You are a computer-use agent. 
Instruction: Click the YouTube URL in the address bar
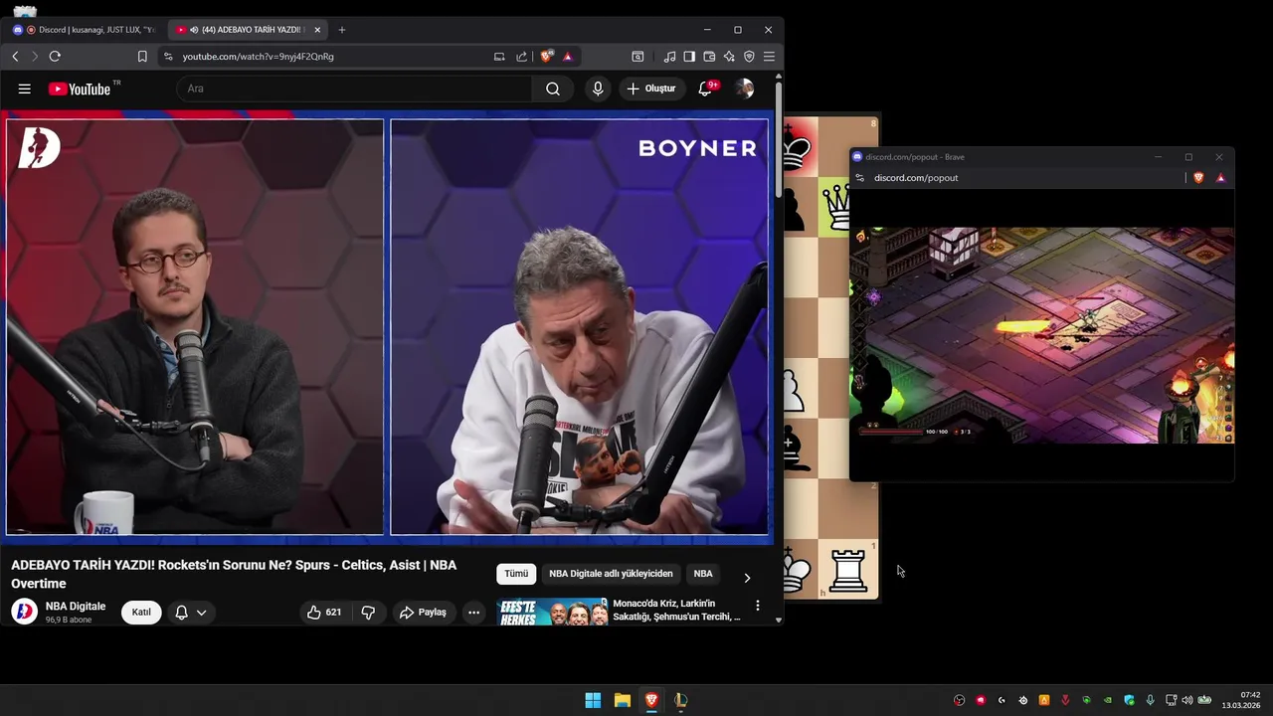pyautogui.click(x=259, y=57)
